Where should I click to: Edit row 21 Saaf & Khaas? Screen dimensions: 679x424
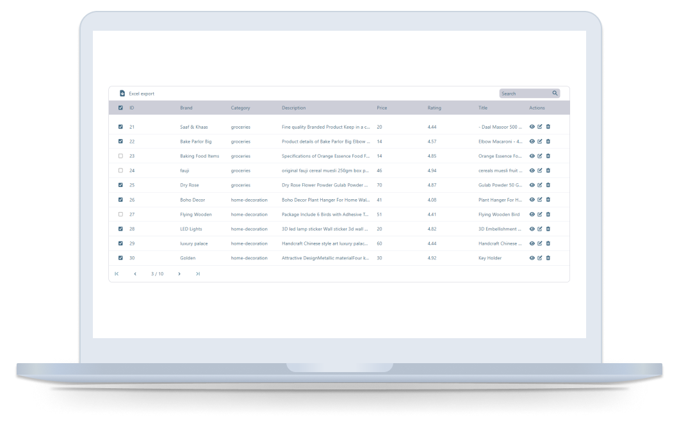pyautogui.click(x=540, y=127)
